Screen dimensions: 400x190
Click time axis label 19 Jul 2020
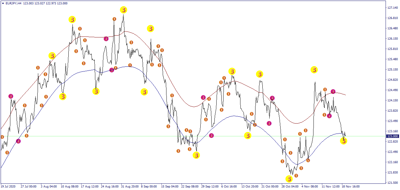pyautogui.click(x=8, y=187)
